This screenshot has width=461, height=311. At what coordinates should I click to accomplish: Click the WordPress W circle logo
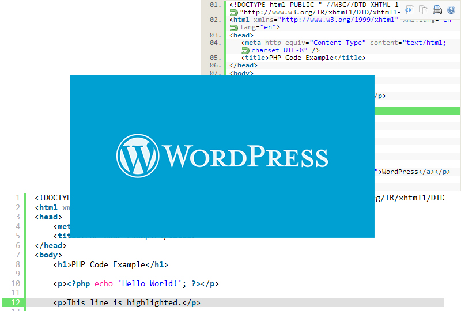pyautogui.click(x=138, y=156)
